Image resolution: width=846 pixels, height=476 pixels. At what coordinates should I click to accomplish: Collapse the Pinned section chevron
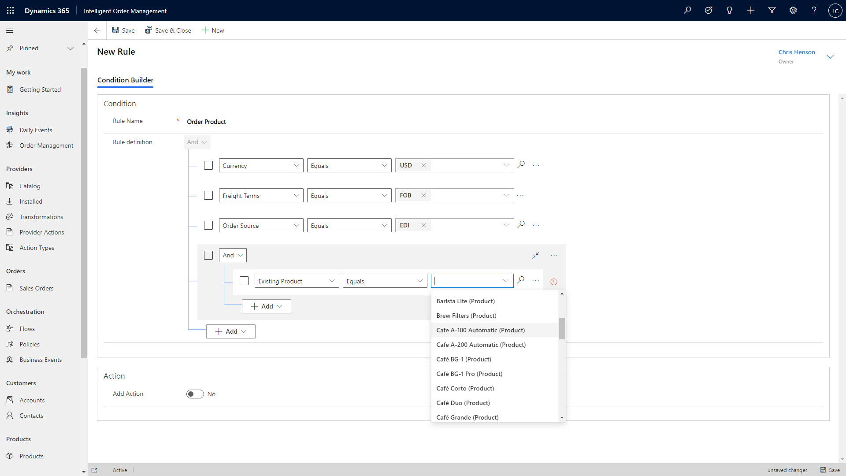(x=70, y=48)
